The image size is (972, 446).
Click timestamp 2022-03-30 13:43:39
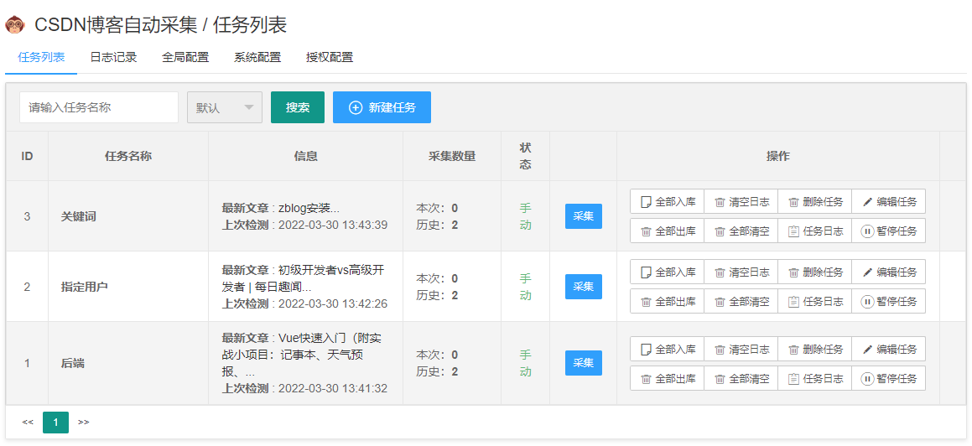[x=333, y=225]
